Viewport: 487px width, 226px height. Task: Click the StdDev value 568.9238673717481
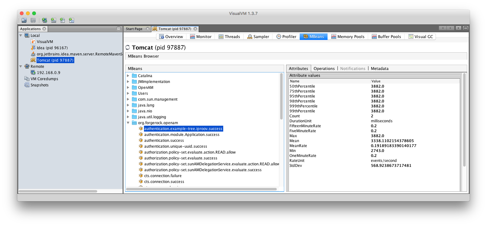coord(391,165)
